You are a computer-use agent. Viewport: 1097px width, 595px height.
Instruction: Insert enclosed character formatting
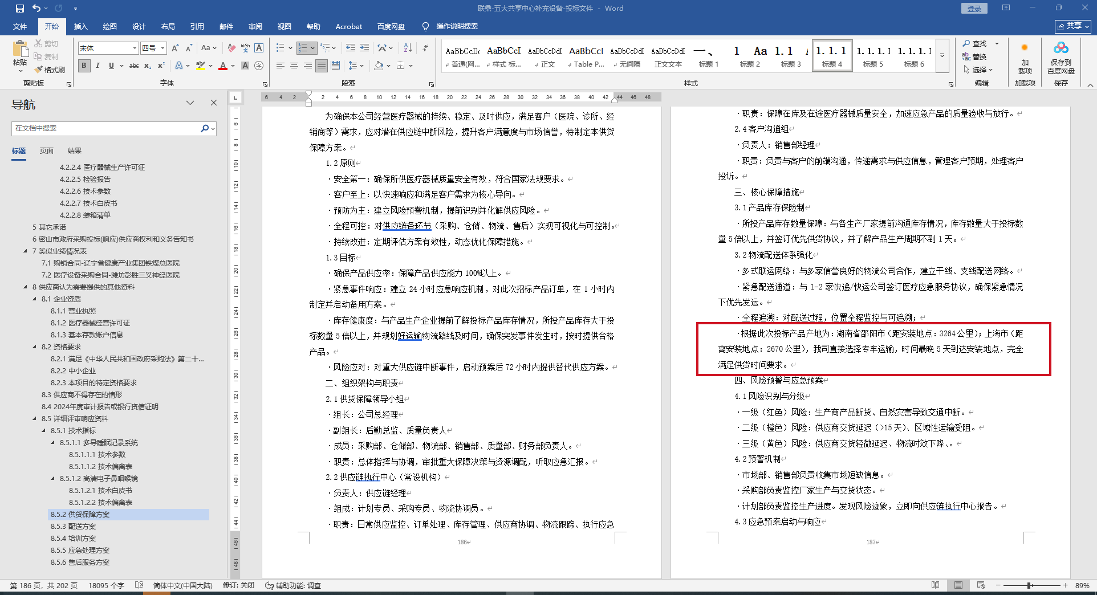click(259, 66)
